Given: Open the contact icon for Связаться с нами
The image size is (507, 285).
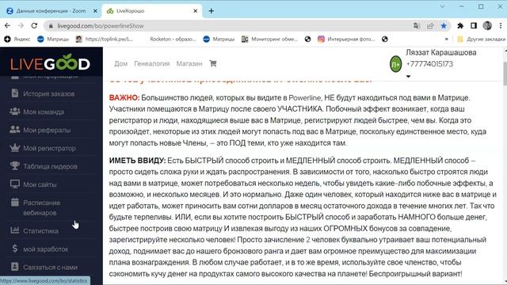Looking at the screenshot, I should coord(15,267).
